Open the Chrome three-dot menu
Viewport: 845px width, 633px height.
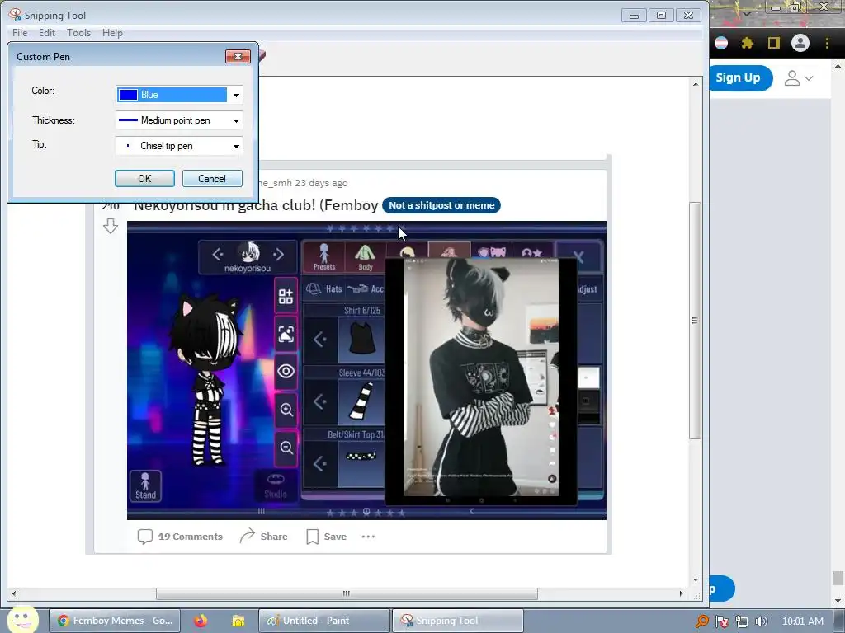827,43
